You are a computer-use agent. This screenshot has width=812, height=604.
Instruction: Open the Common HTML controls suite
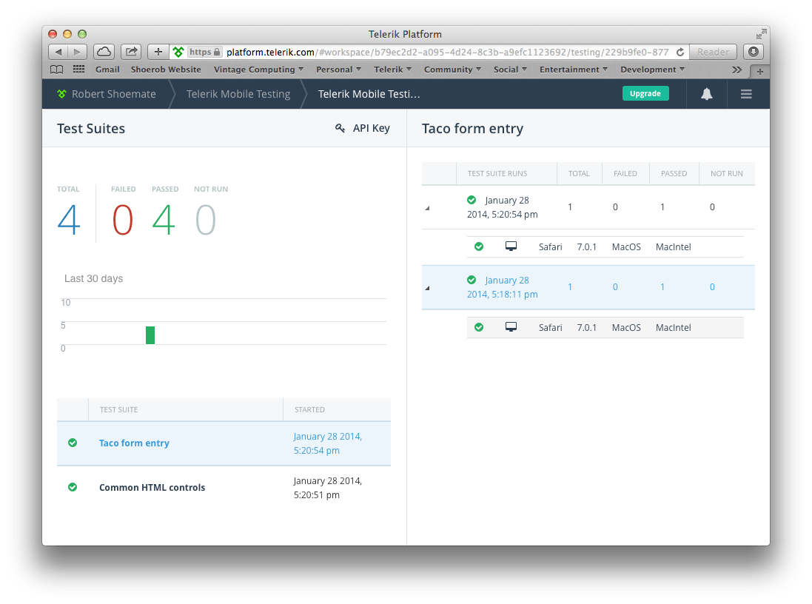pyautogui.click(x=152, y=488)
